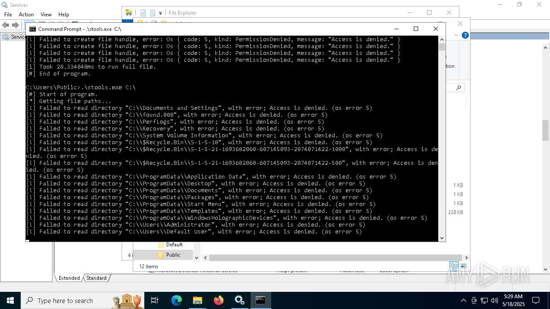Click the Command Prompt vertical scroll thumb
550x309 pixels.
[442, 47]
